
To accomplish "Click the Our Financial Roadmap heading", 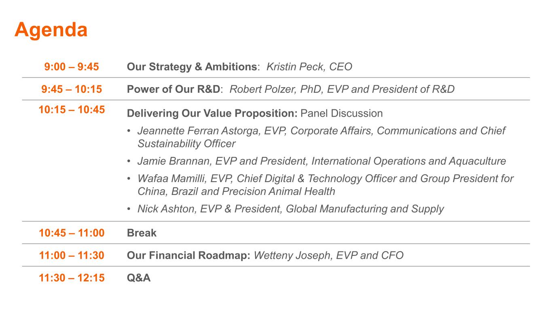I will (x=188, y=256).
